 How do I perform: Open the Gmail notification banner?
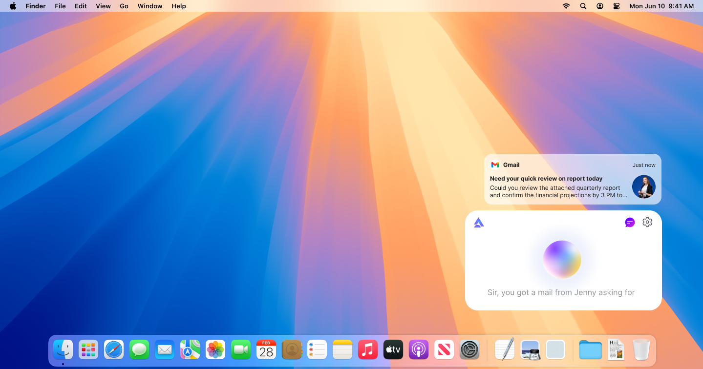(573, 179)
